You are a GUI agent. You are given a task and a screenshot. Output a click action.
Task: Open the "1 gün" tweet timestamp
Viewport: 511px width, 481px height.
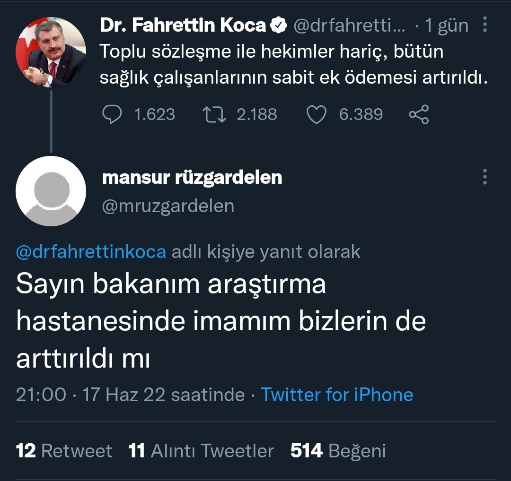(x=446, y=26)
